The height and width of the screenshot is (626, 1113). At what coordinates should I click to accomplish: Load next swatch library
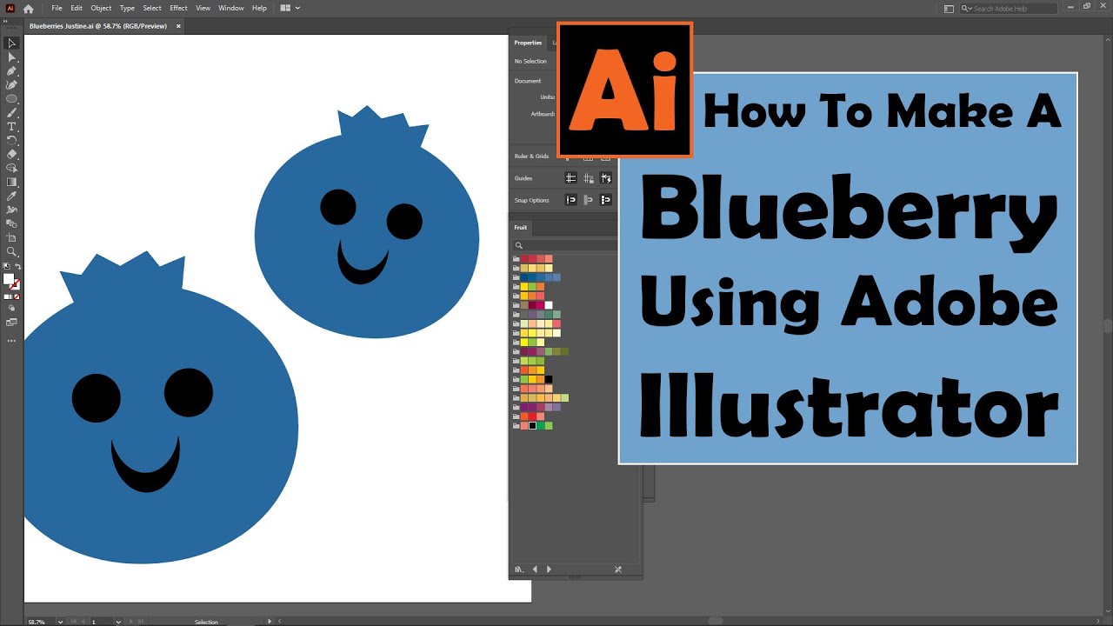click(549, 569)
